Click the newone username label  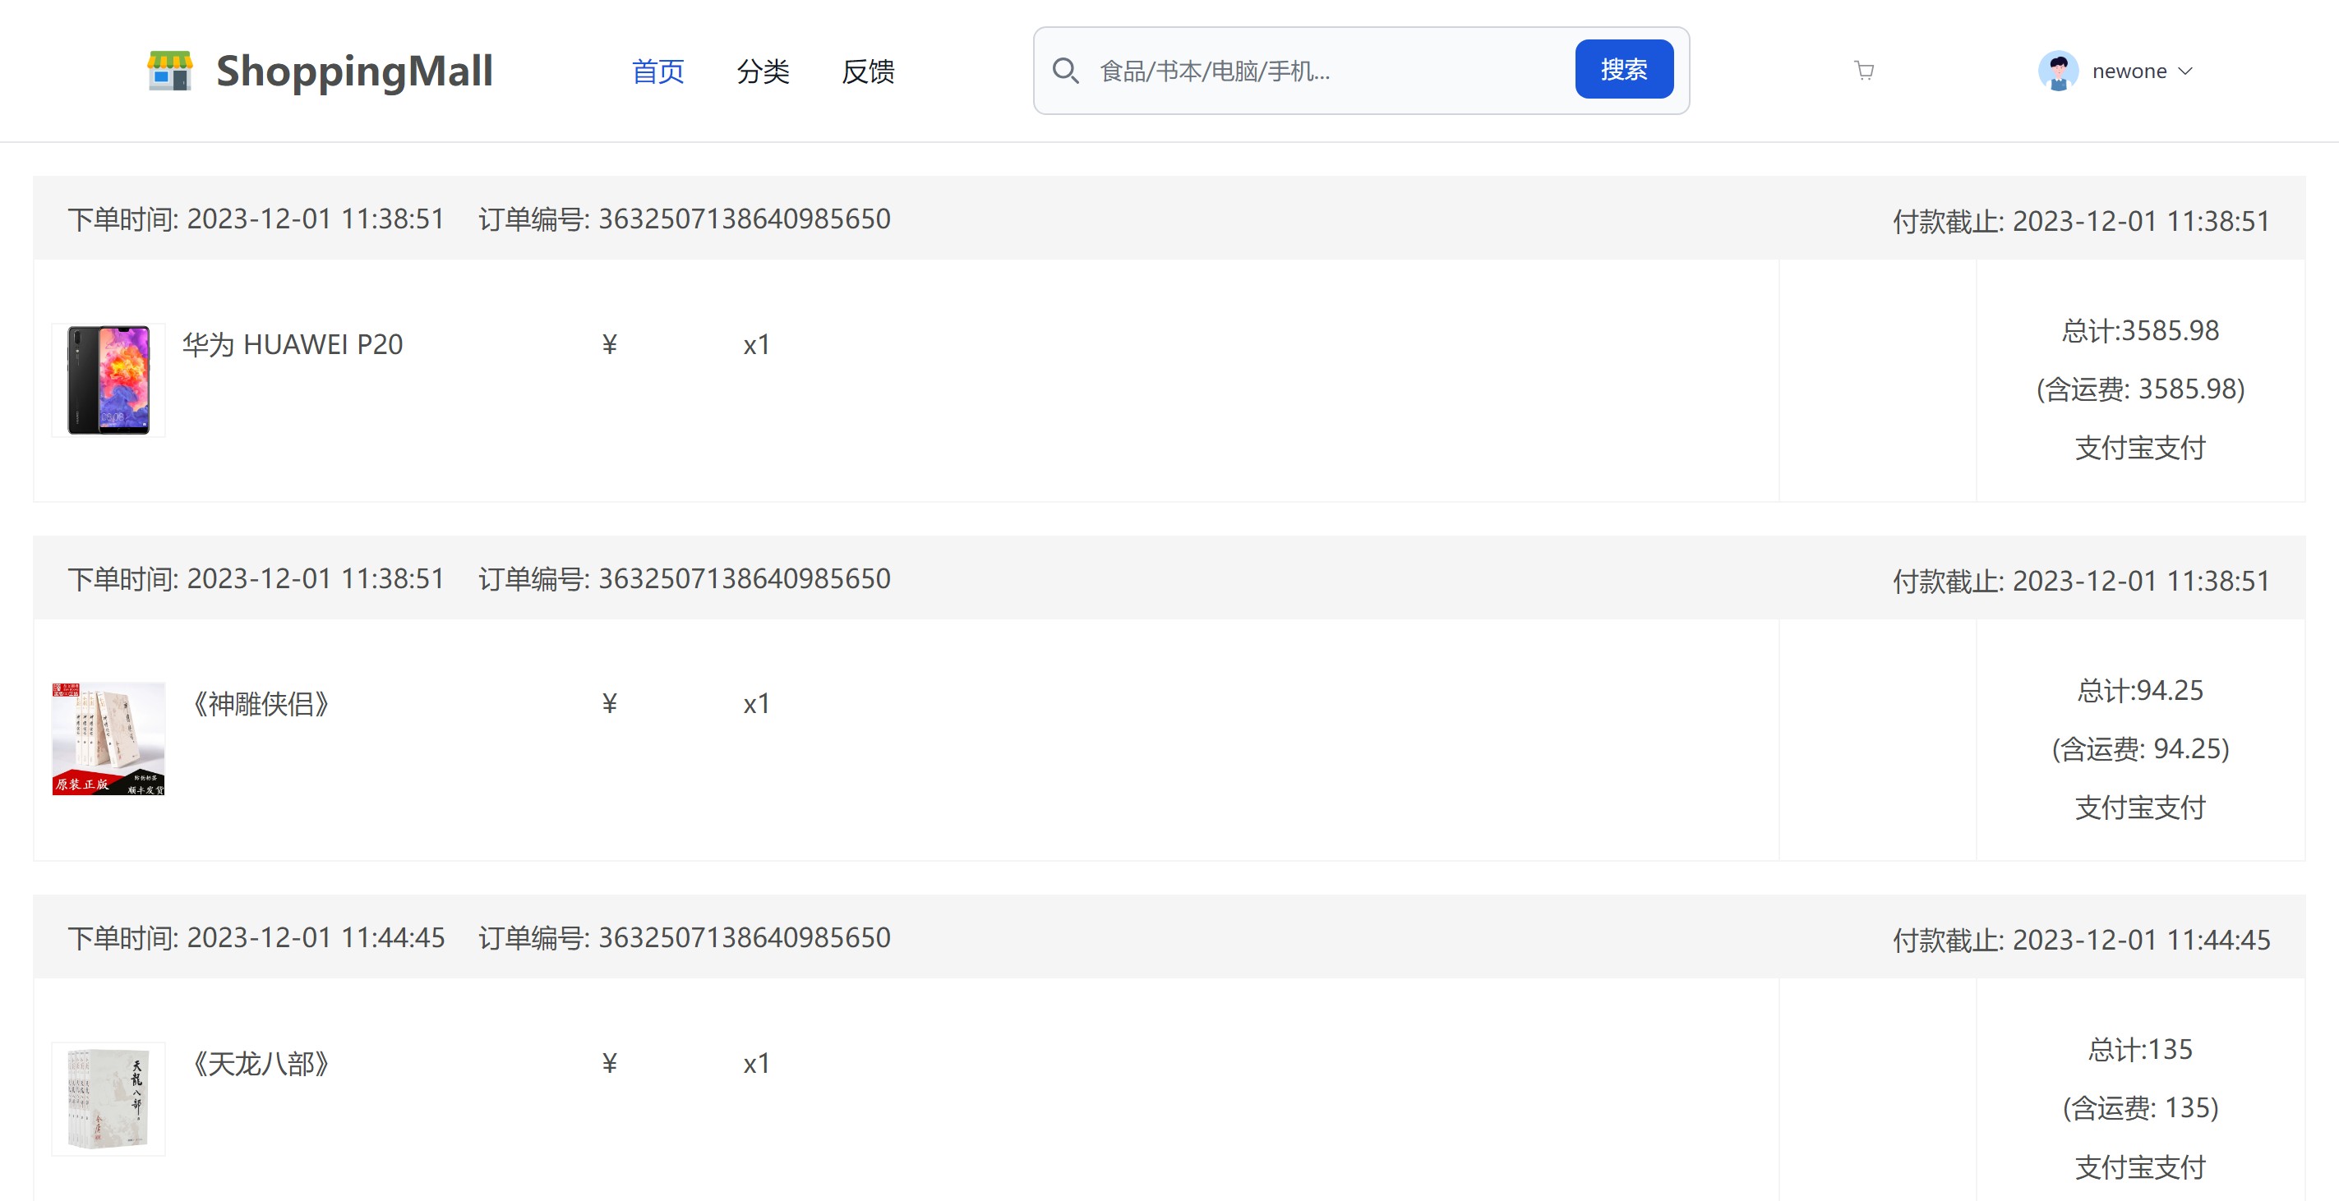pyautogui.click(x=2129, y=71)
